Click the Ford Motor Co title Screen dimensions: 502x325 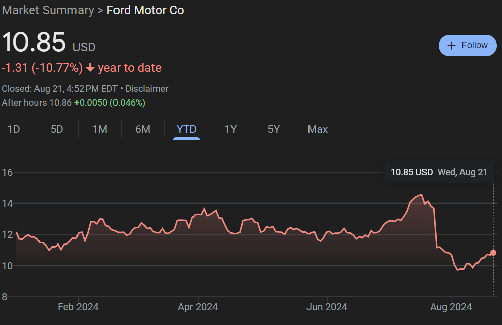[x=145, y=10]
